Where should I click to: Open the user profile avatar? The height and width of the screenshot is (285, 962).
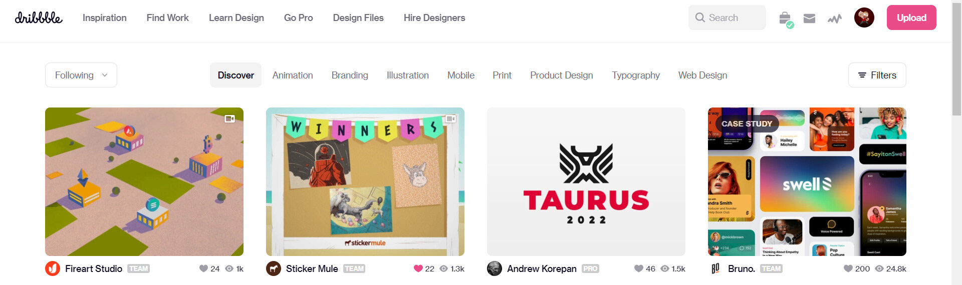pos(864,17)
